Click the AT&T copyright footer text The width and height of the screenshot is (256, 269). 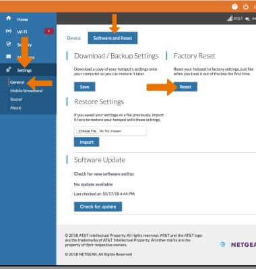(x=133, y=240)
